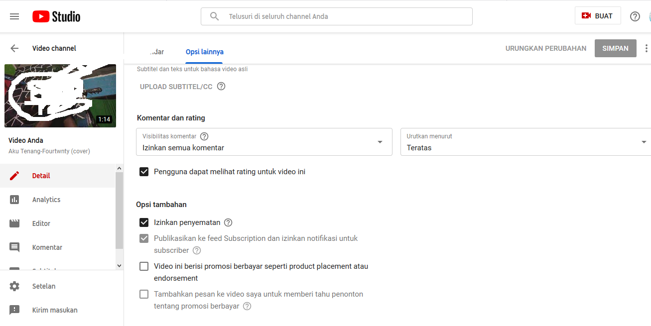Open the hamburger navigation menu
Image resolution: width=651 pixels, height=326 pixels.
(14, 16)
